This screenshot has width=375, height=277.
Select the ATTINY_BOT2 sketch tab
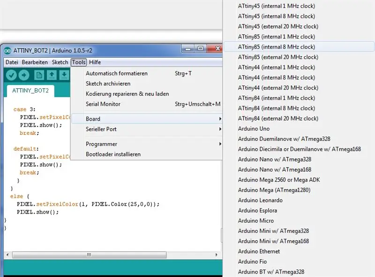[x=30, y=91]
